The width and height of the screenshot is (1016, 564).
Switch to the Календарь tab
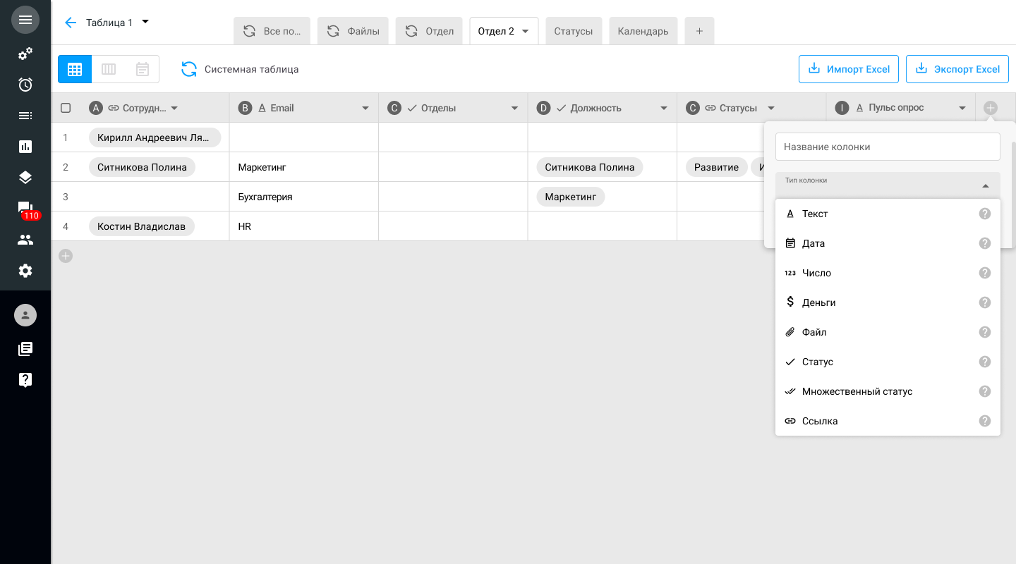click(643, 31)
